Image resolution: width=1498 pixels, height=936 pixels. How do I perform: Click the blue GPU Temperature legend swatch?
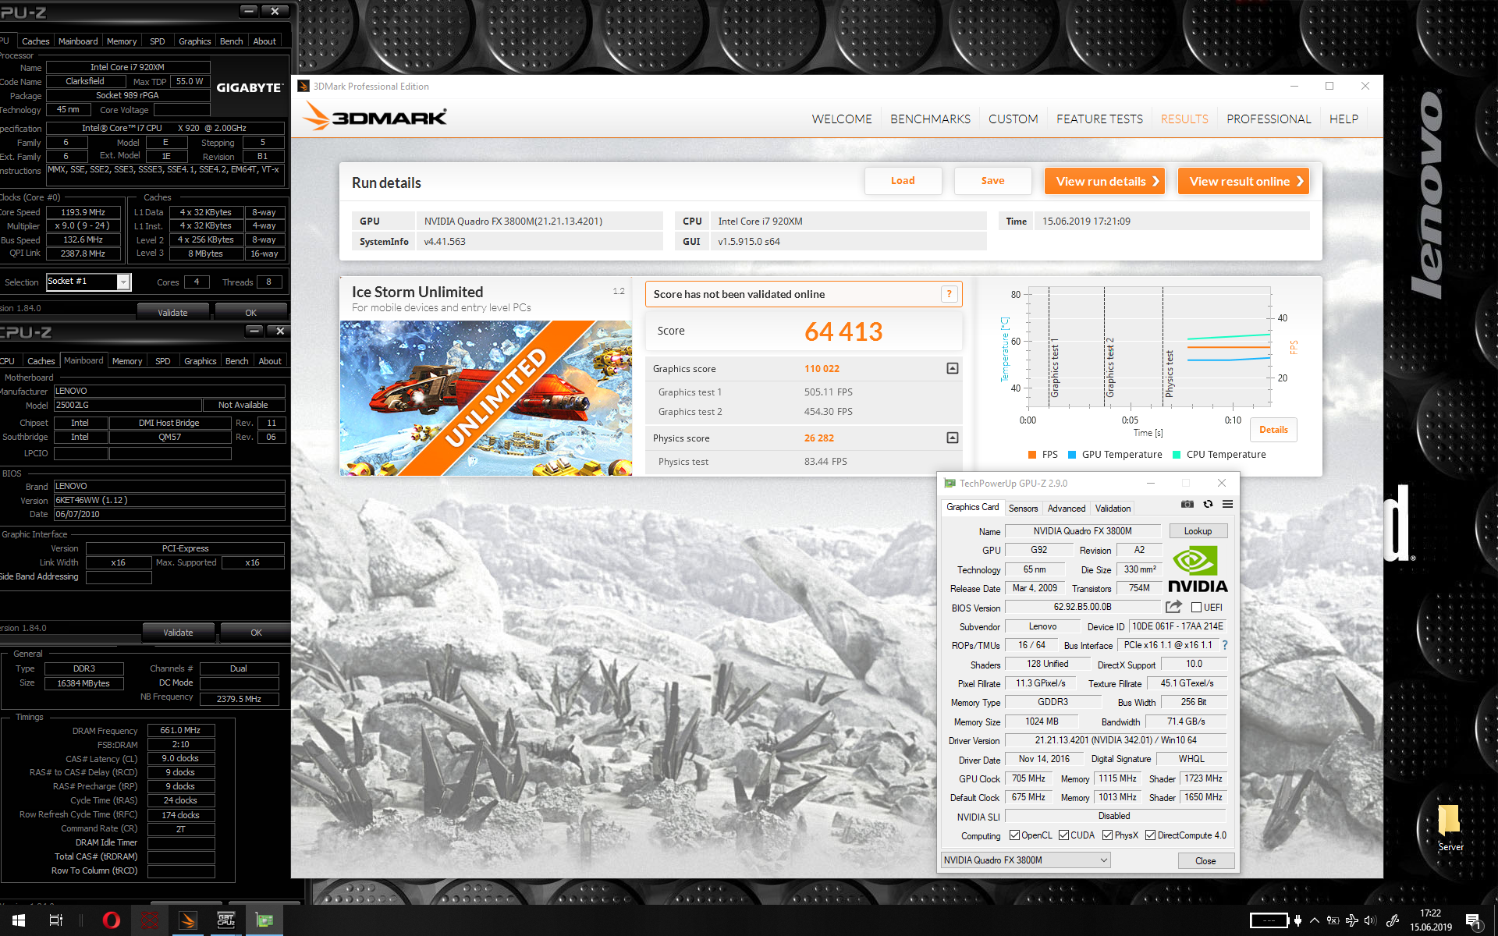[x=1072, y=455]
